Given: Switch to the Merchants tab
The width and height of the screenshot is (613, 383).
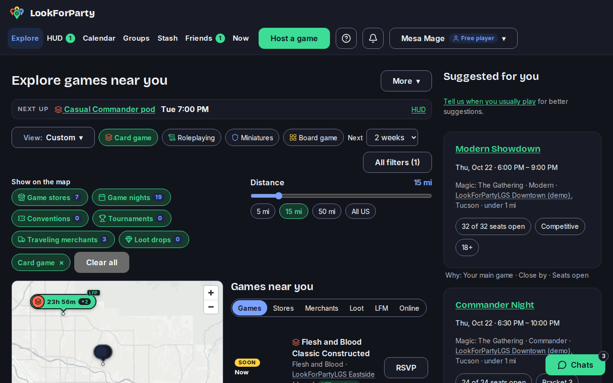Looking at the screenshot, I should (321, 308).
